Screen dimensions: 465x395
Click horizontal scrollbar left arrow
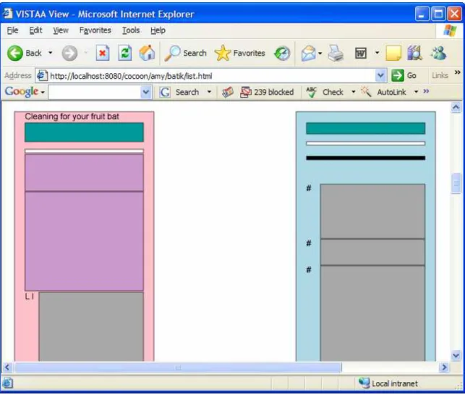(x=7, y=368)
